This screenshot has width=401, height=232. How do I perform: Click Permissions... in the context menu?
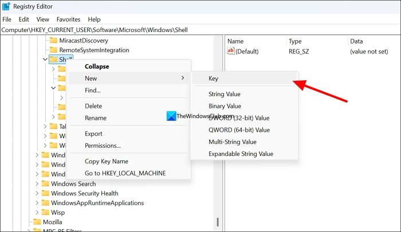(103, 146)
